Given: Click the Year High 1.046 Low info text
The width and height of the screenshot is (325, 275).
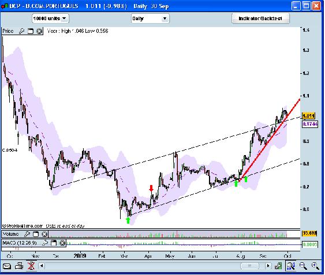Looking at the screenshot, I should point(77,31).
